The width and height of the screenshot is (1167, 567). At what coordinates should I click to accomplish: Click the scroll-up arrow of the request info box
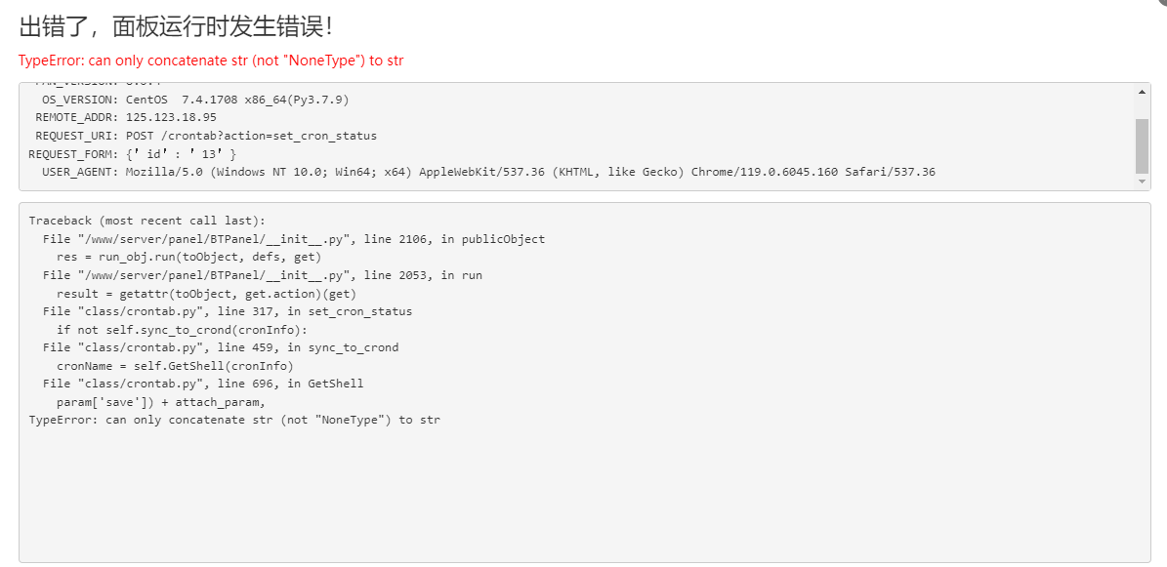coord(1142,92)
